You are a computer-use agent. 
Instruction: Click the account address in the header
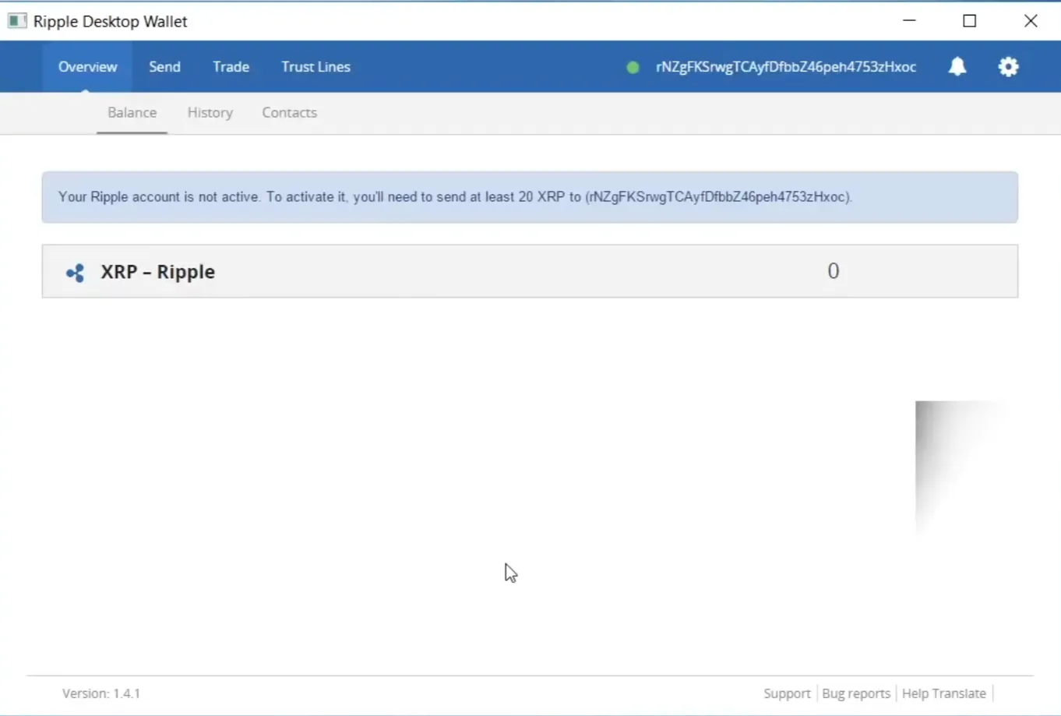pos(786,67)
